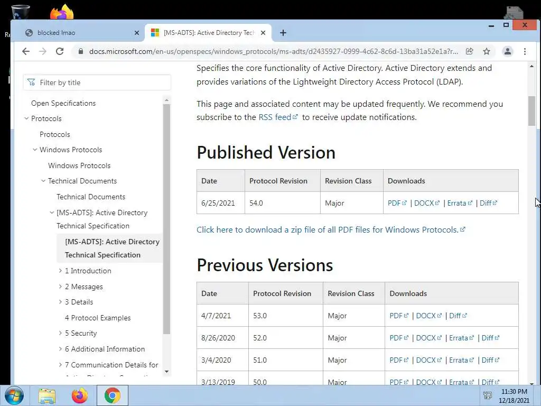Select the '54.0' protocol revision cell
Image resolution: width=541 pixels, height=406 pixels.
point(283,203)
